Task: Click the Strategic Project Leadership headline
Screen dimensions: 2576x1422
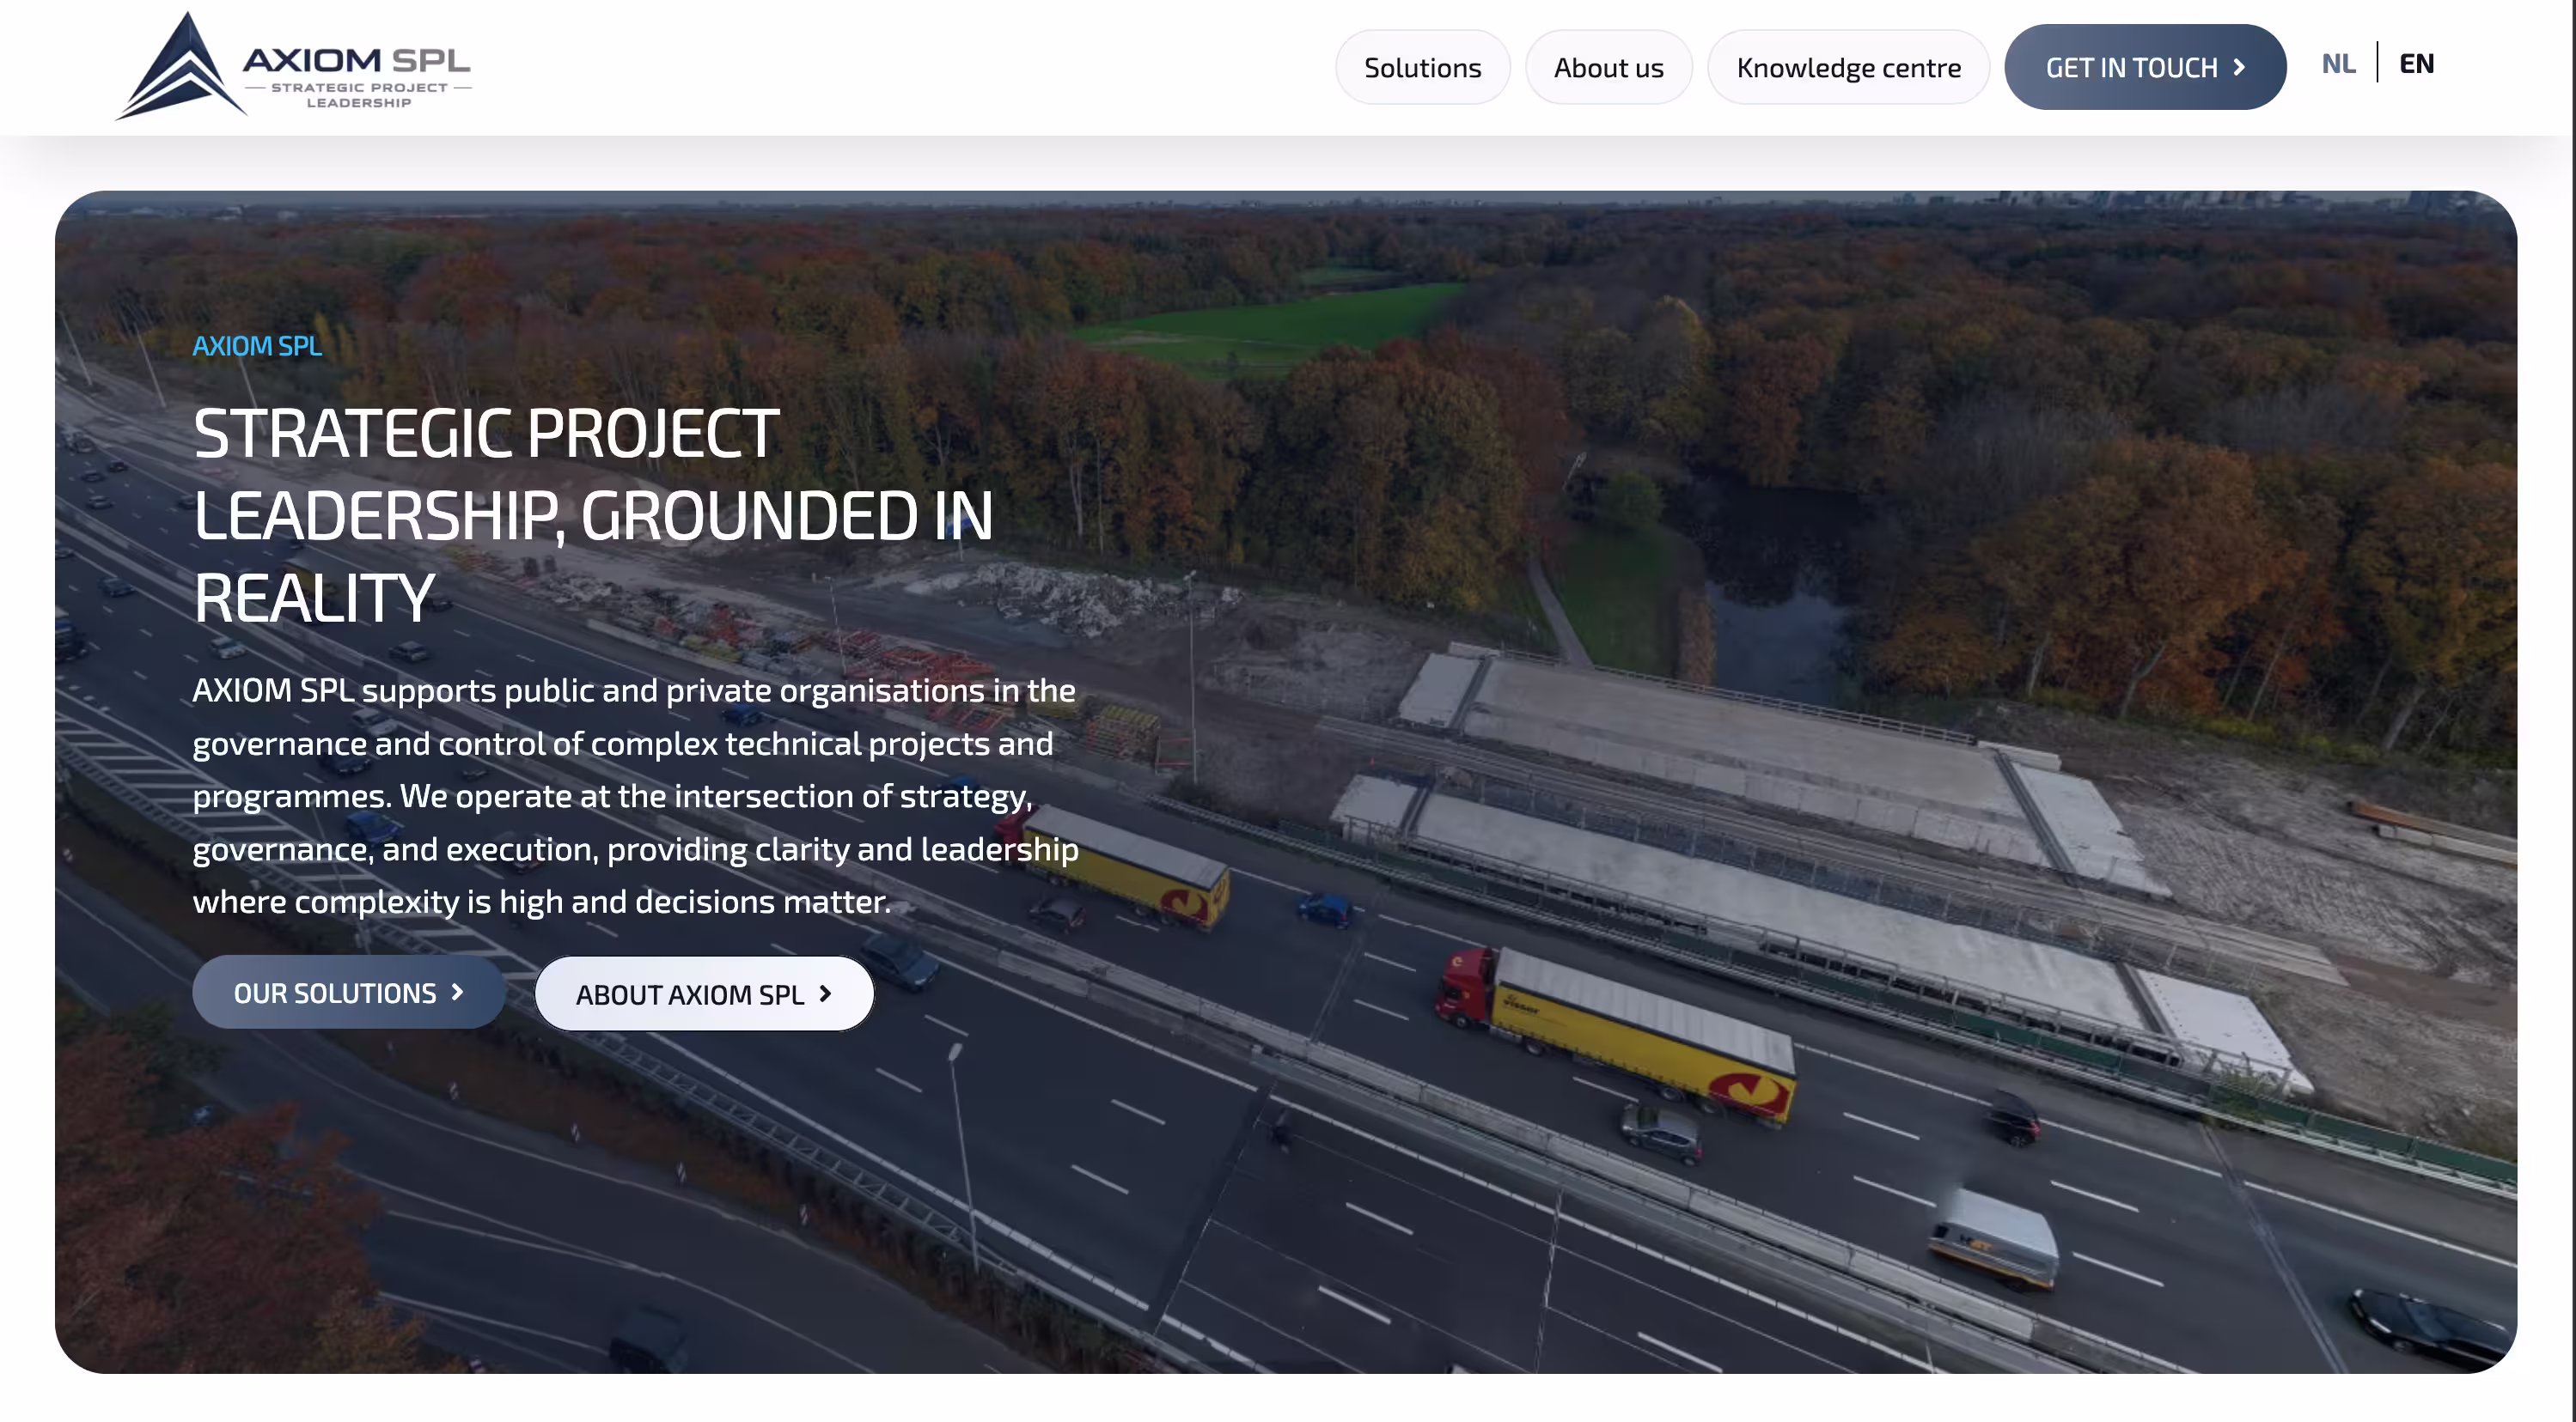Action: 592,514
